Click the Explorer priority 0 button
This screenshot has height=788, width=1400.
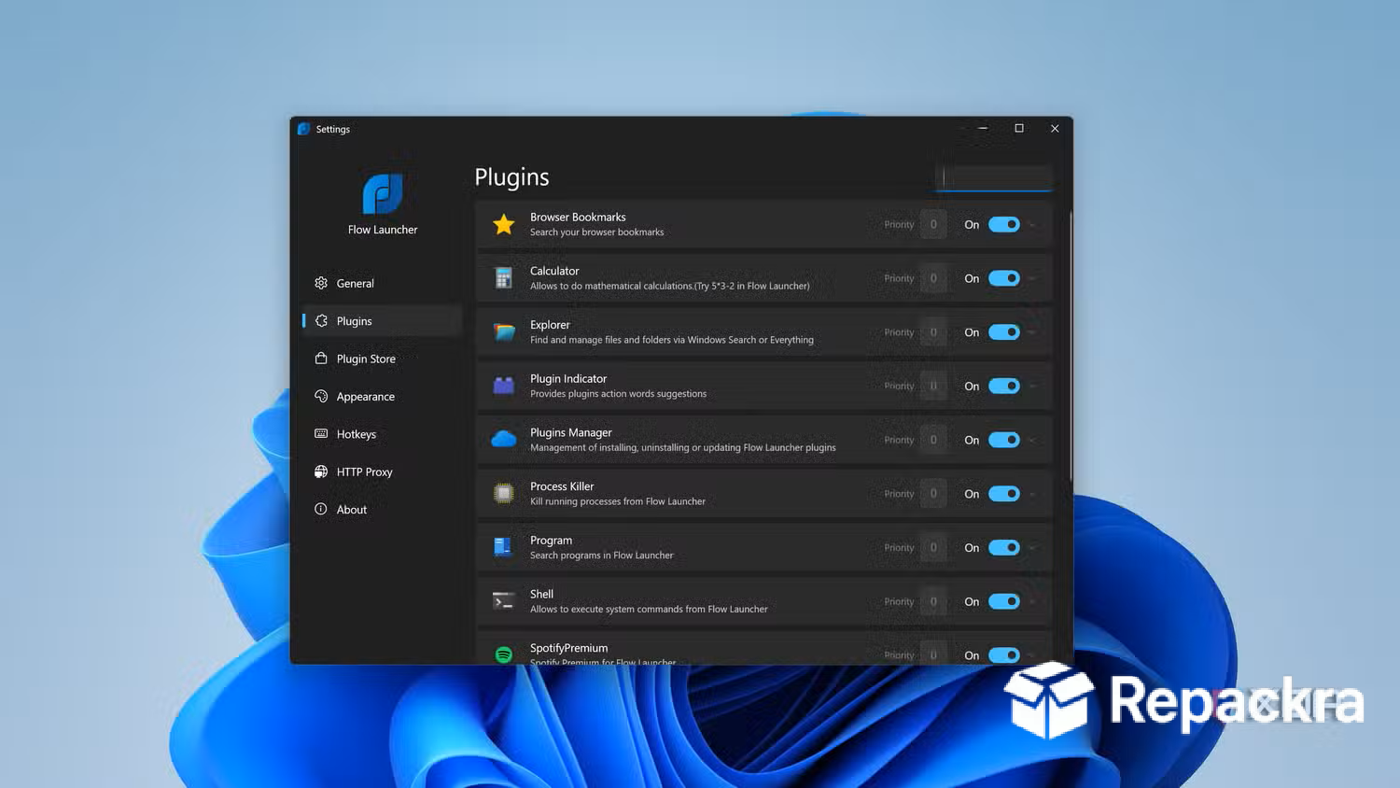[933, 332]
